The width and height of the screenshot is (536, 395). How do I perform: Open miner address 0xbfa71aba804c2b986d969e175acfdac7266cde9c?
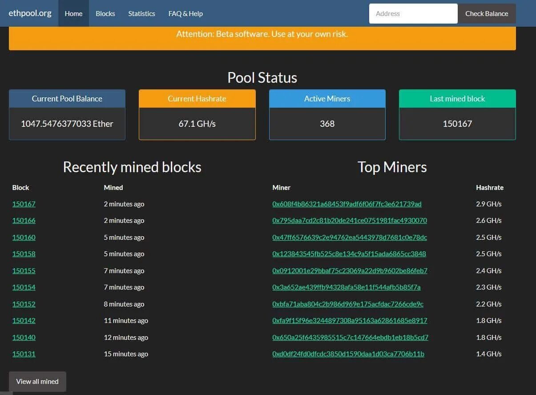click(348, 304)
